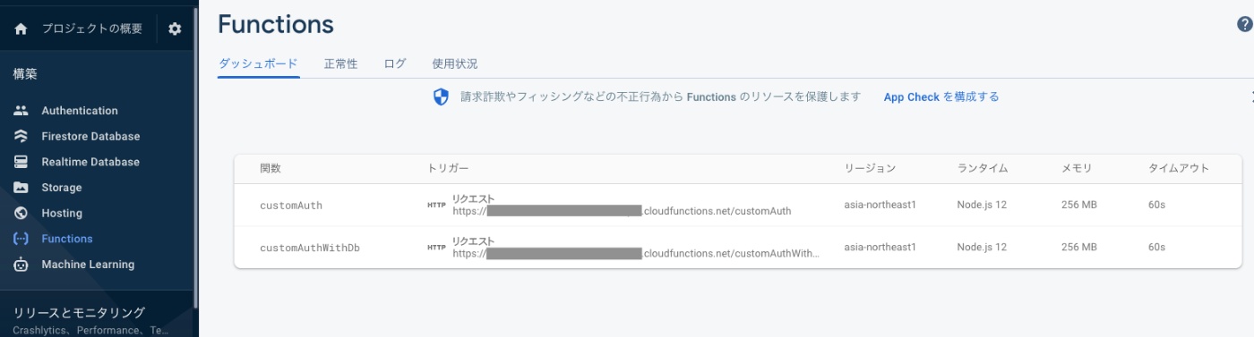
Task: Open Storage in sidebar
Action: click(x=61, y=188)
